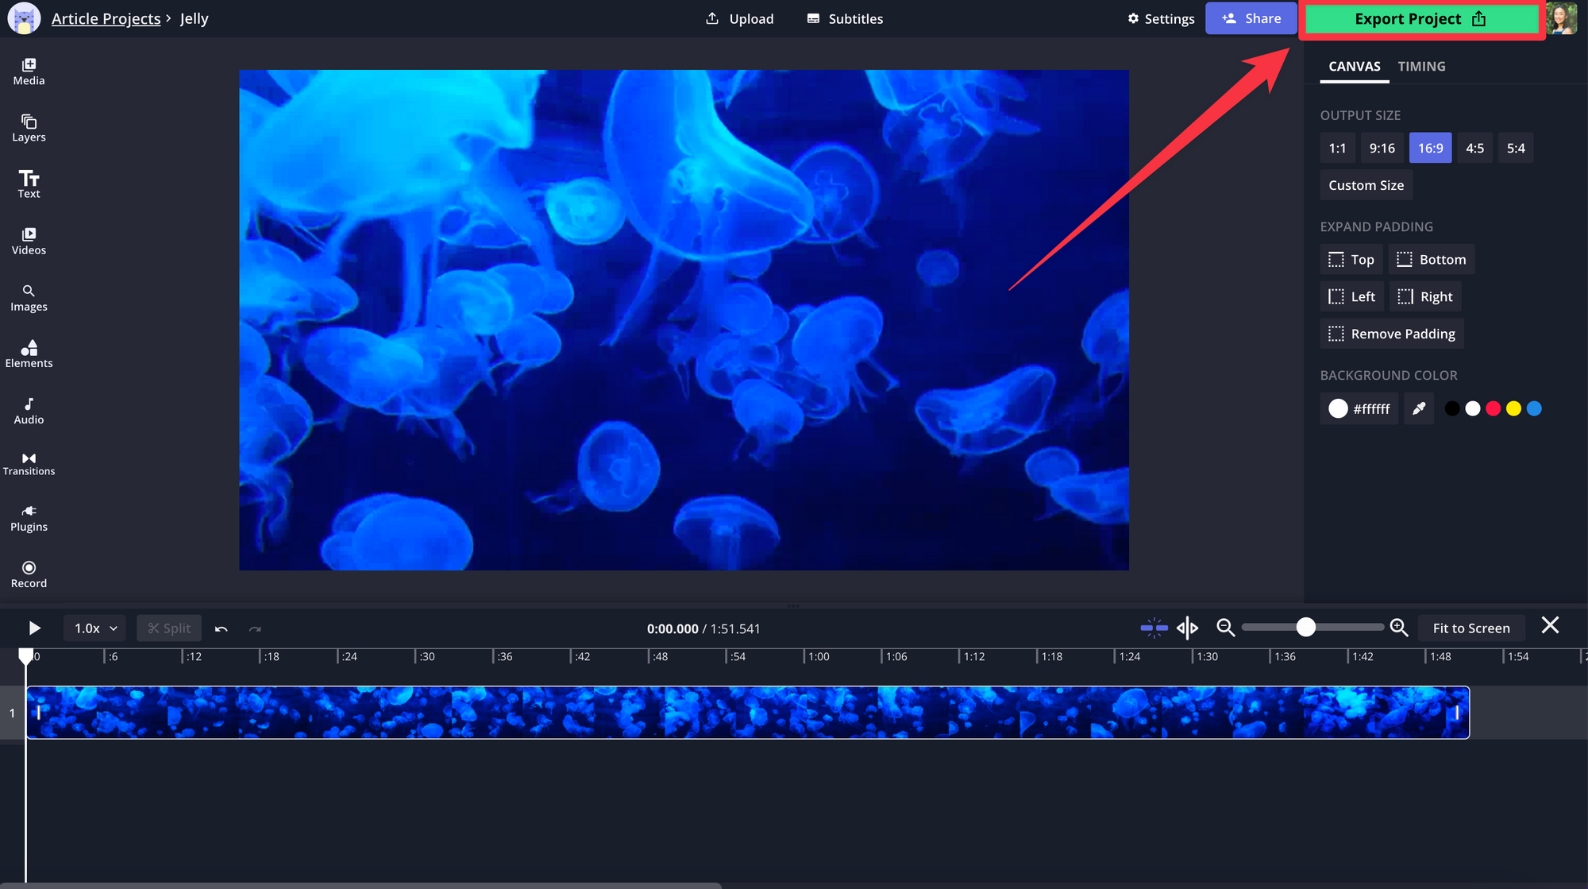This screenshot has width=1588, height=889.
Task: Click the Fit to Screen button
Action: coord(1470,628)
